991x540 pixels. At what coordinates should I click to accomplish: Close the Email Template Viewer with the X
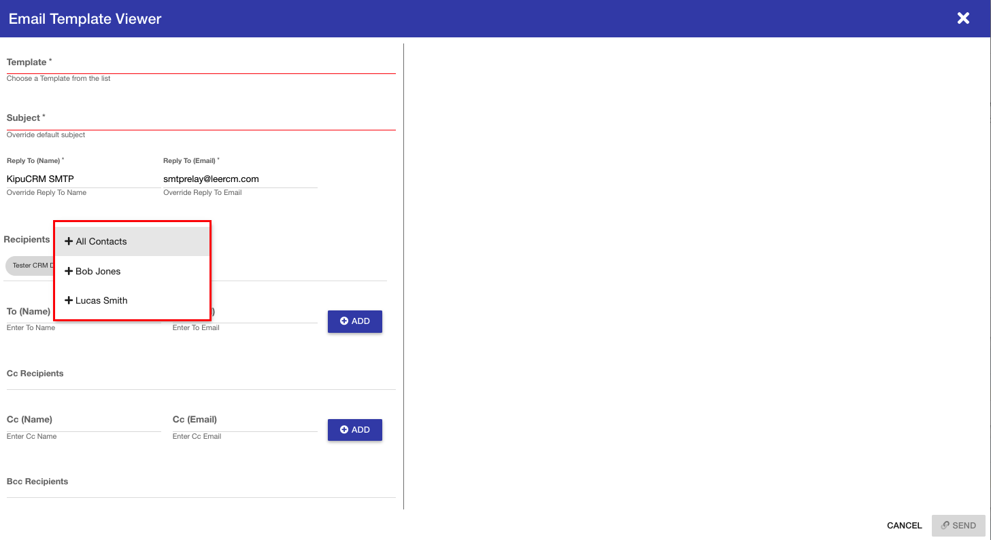pyautogui.click(x=963, y=18)
